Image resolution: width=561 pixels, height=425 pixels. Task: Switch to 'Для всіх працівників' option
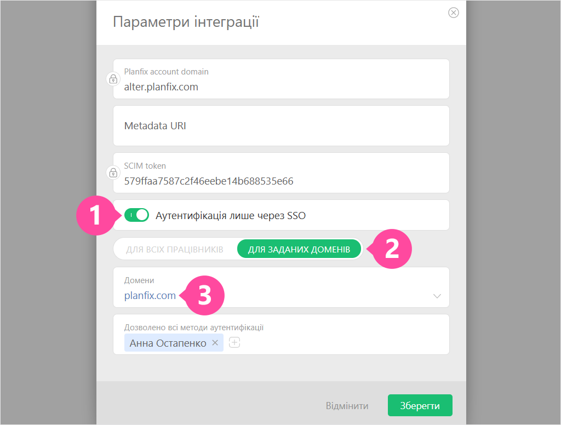(x=175, y=249)
